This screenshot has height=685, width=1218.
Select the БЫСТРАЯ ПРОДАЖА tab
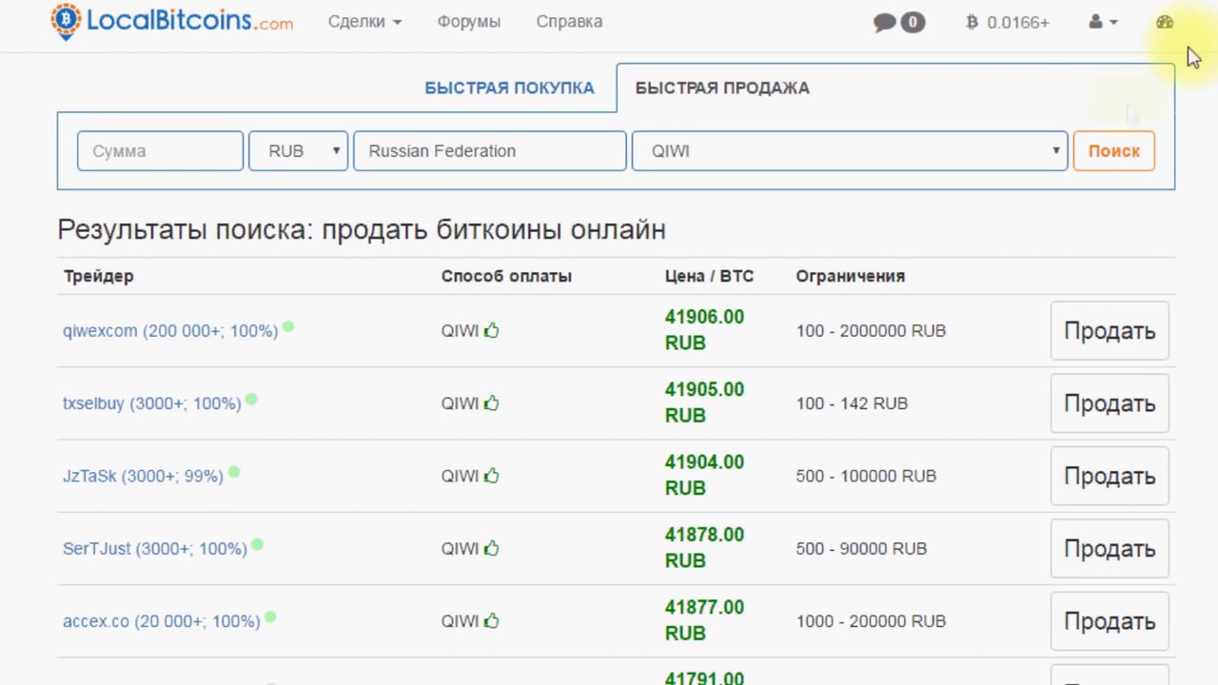[722, 88]
